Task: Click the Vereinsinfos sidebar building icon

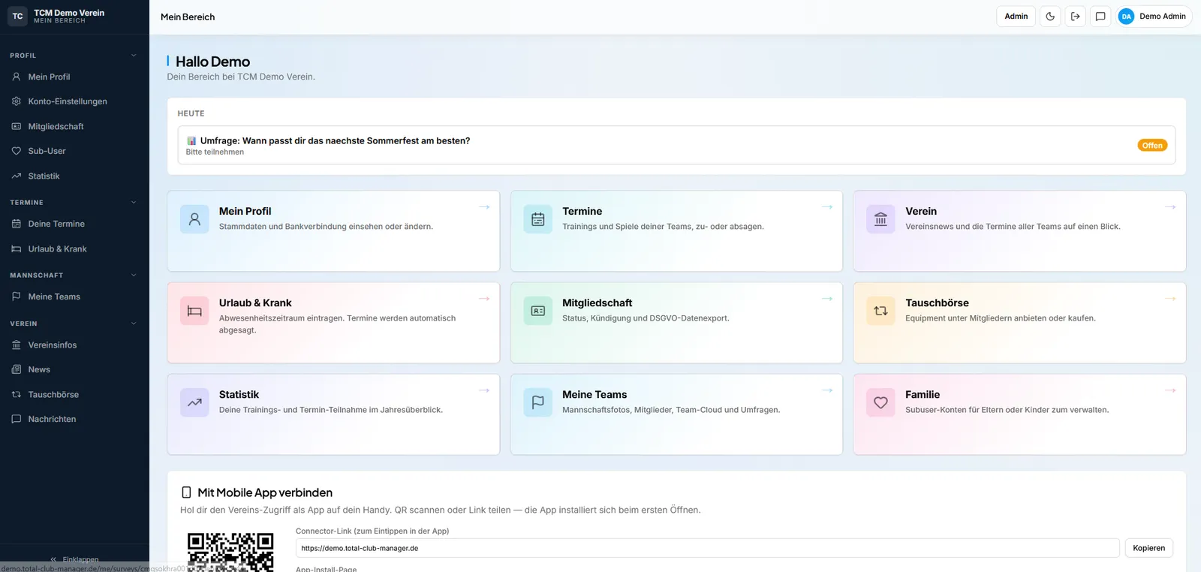Action: pos(17,345)
